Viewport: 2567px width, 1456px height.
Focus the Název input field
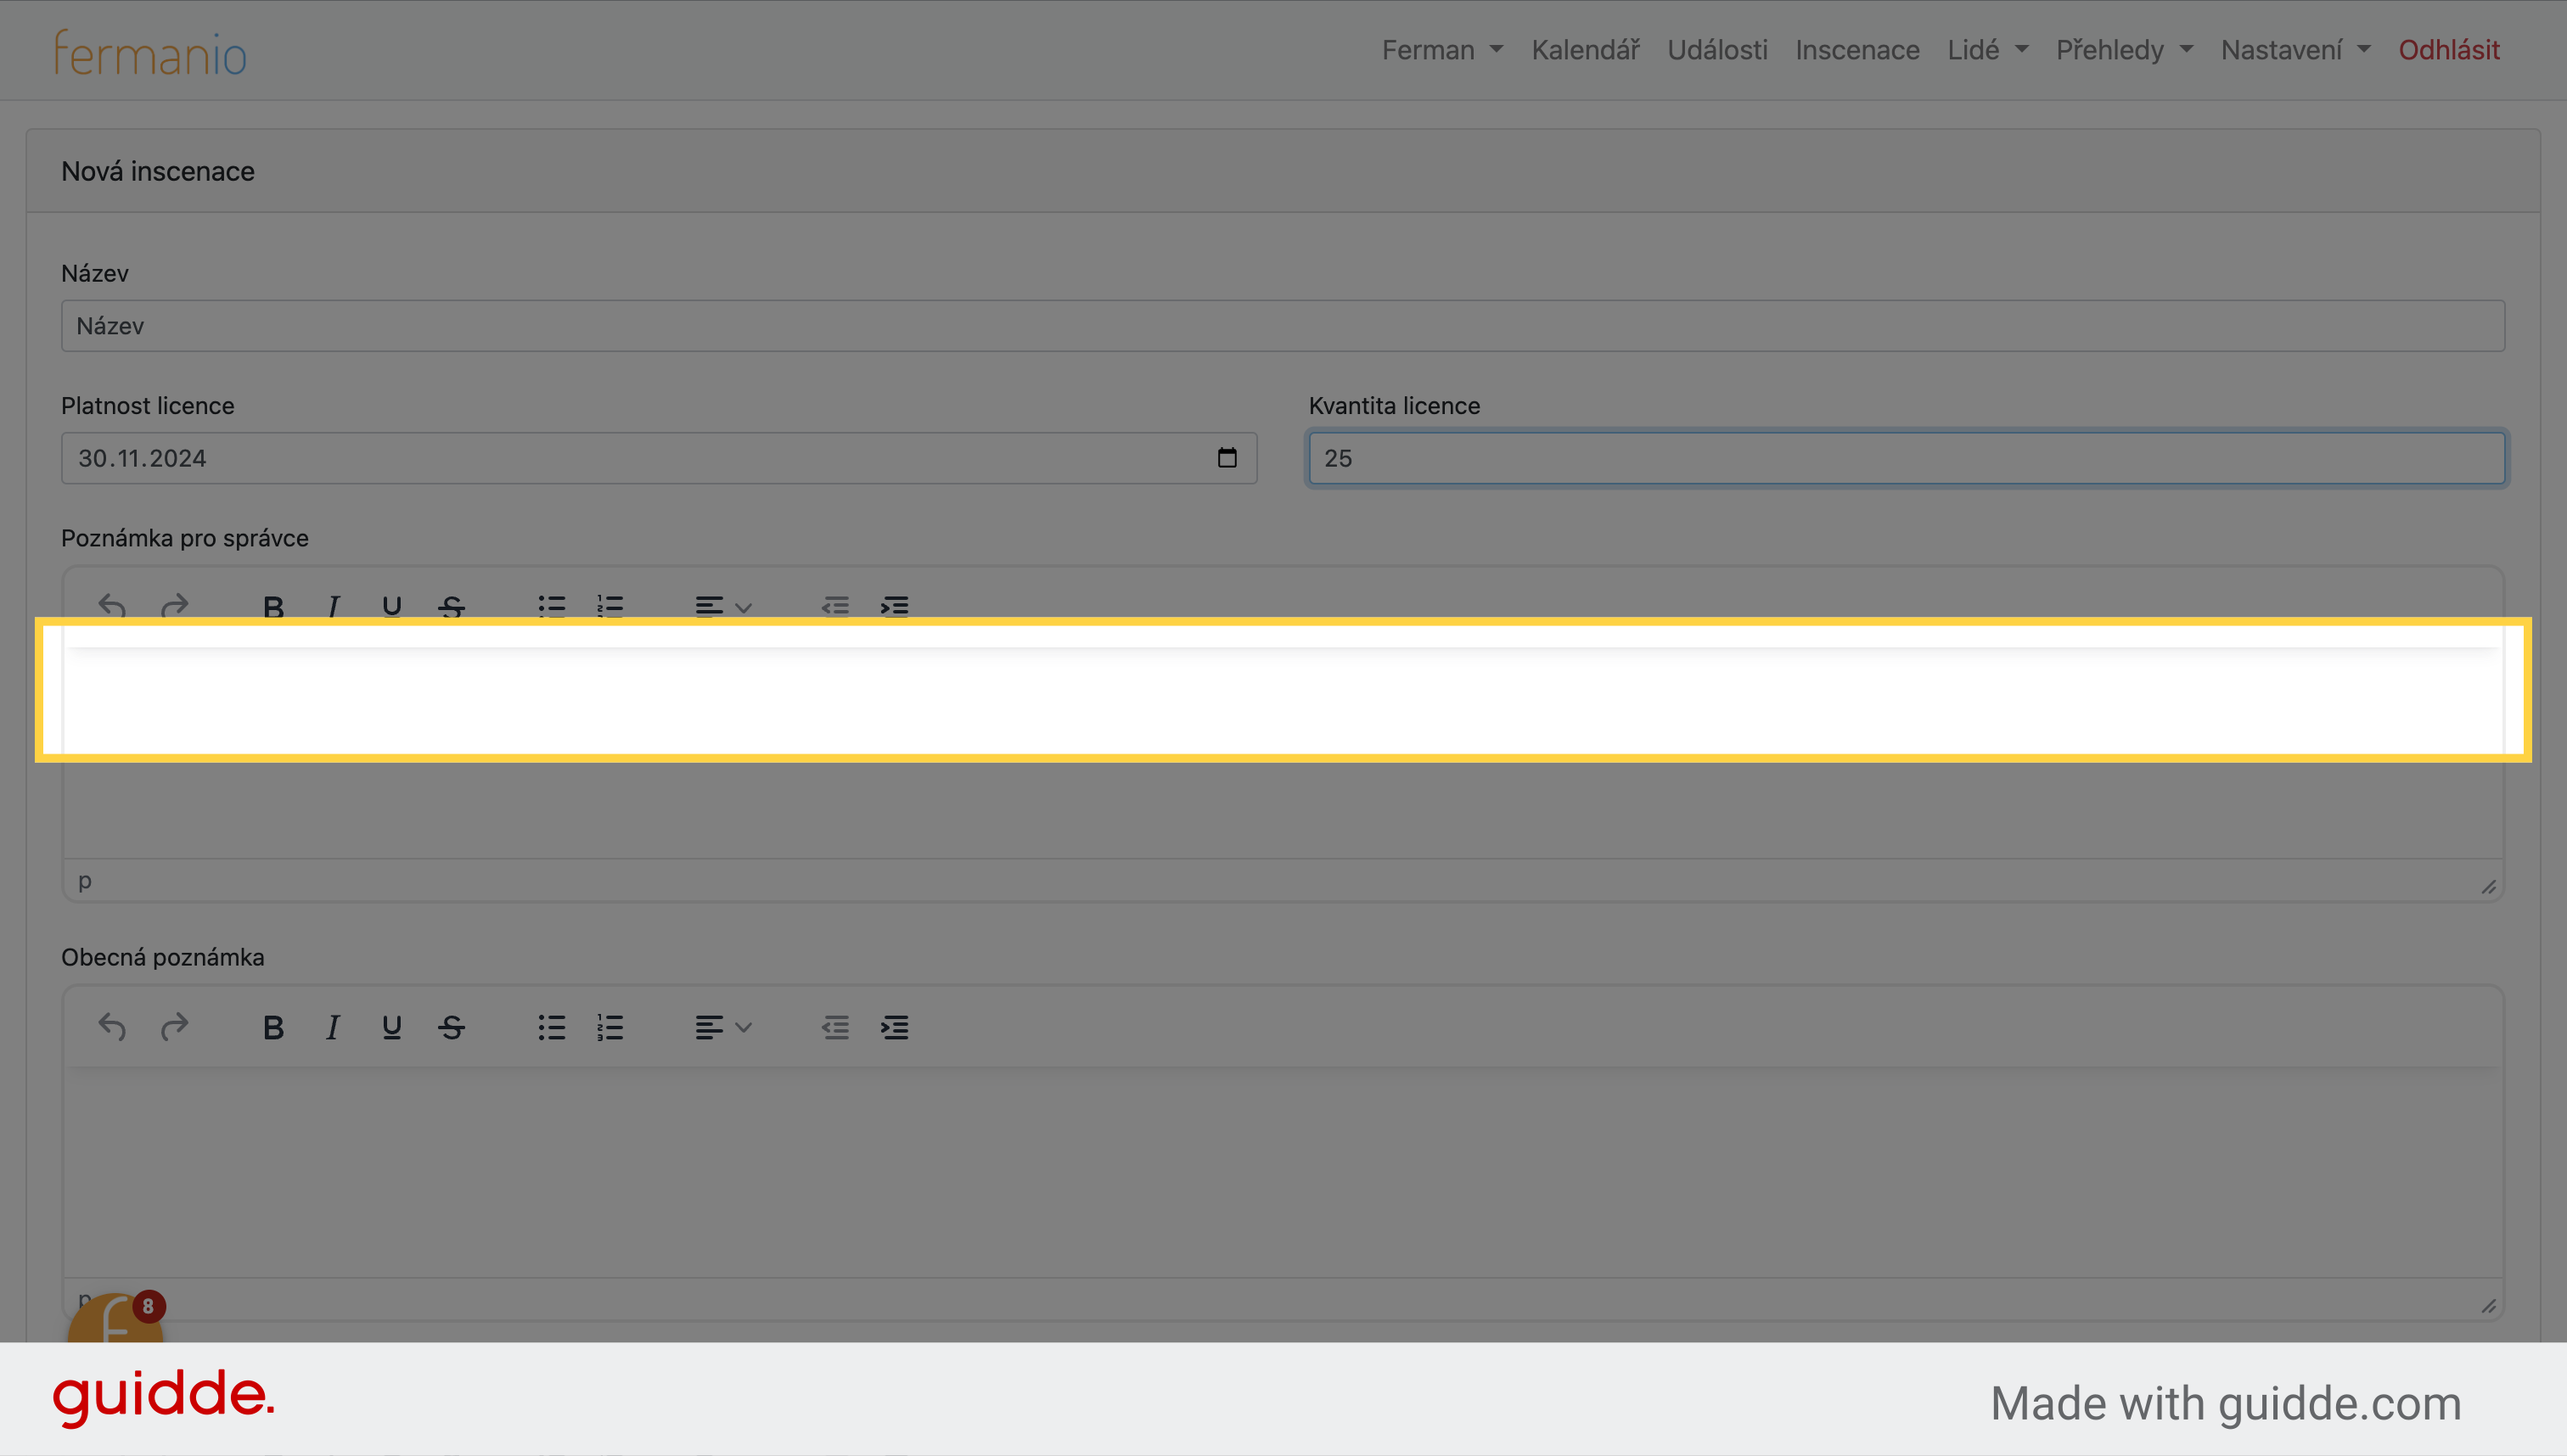point(1283,326)
